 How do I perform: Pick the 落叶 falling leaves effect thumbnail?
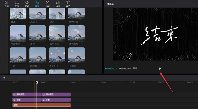tap(38, 33)
